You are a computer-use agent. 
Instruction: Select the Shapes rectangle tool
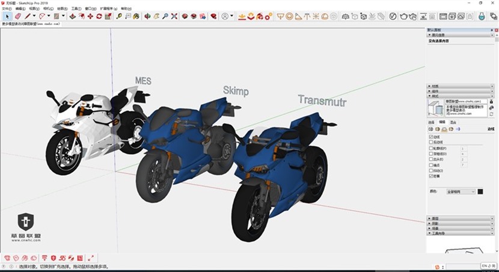[x=57, y=16]
